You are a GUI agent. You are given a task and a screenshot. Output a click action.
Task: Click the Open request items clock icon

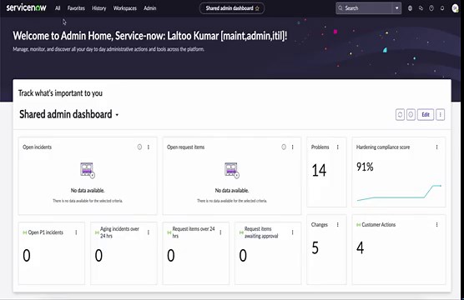(284, 147)
